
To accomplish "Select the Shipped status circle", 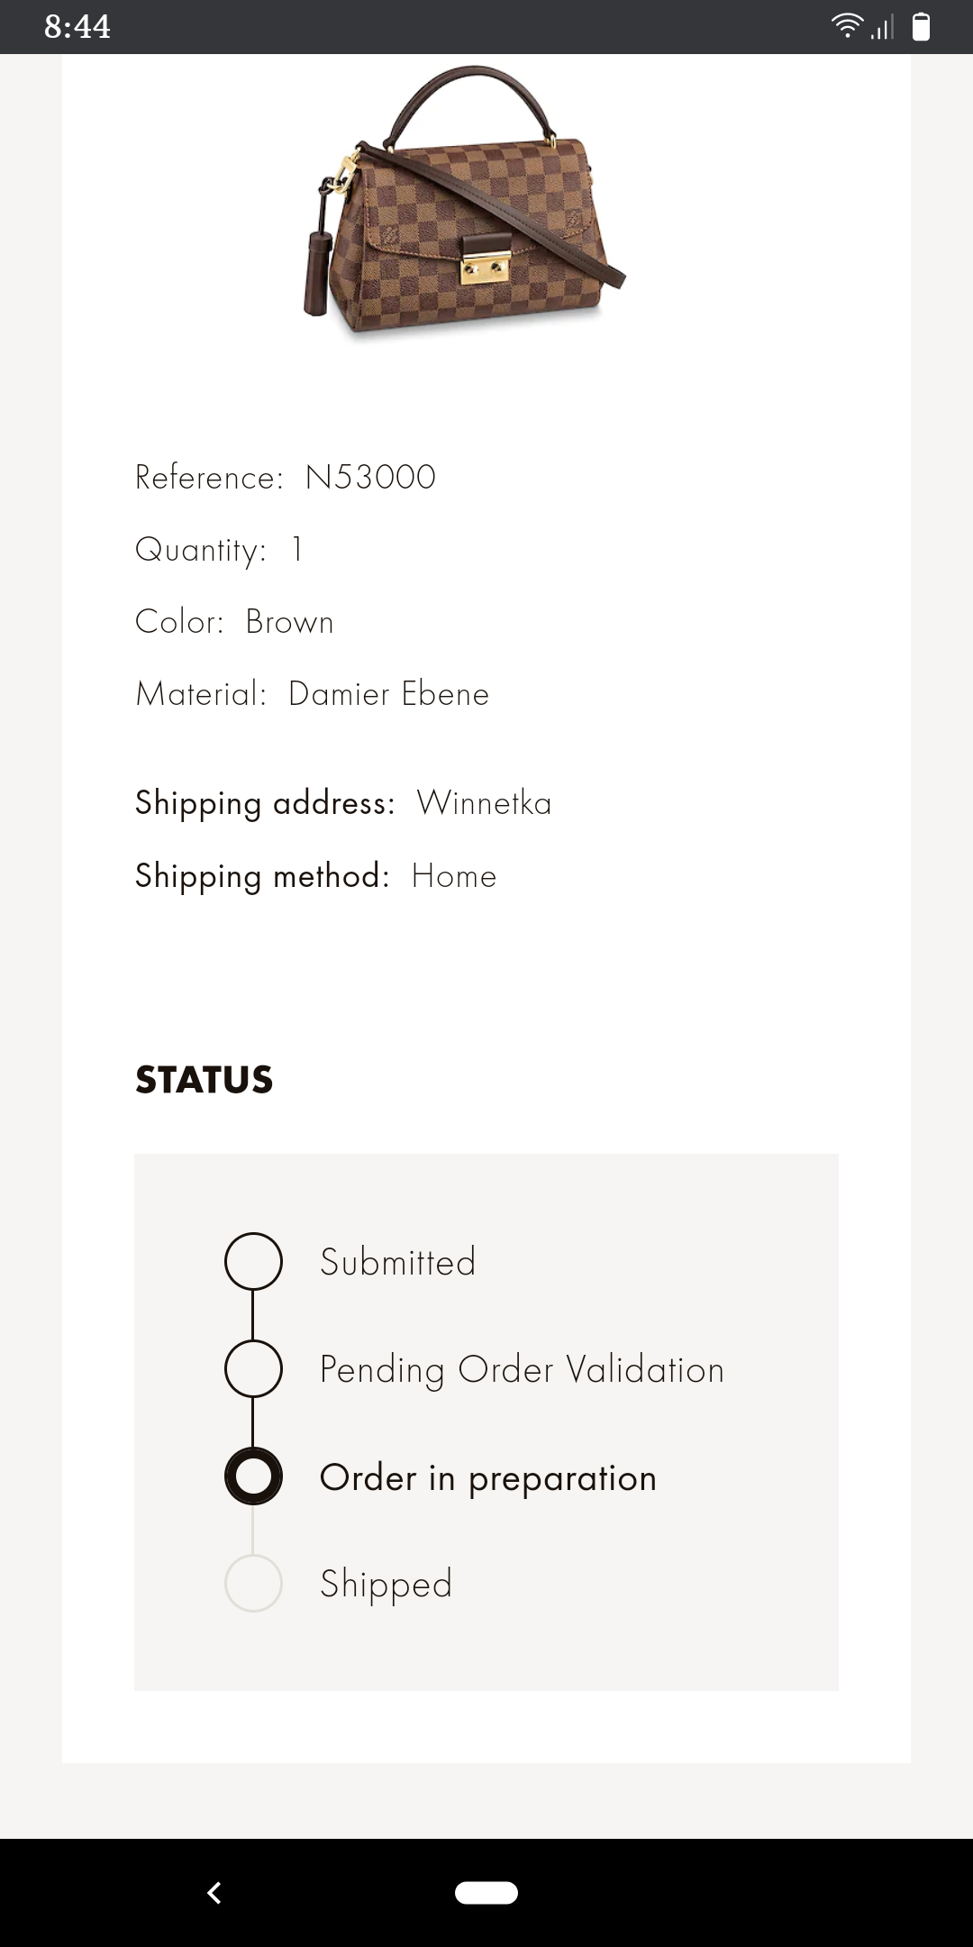I will tap(253, 1583).
